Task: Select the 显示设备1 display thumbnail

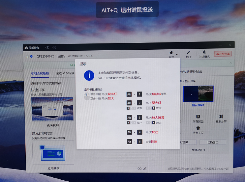Action: point(198,94)
